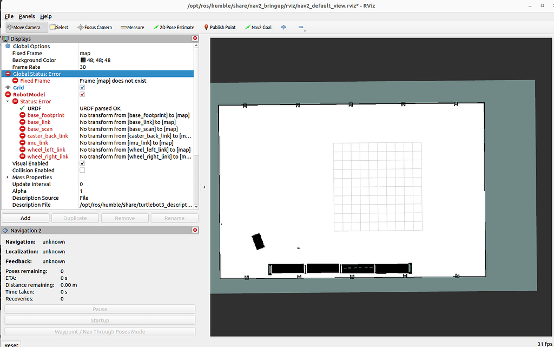Select the Publish Point tool
This screenshot has width=554, height=347.
point(220,27)
